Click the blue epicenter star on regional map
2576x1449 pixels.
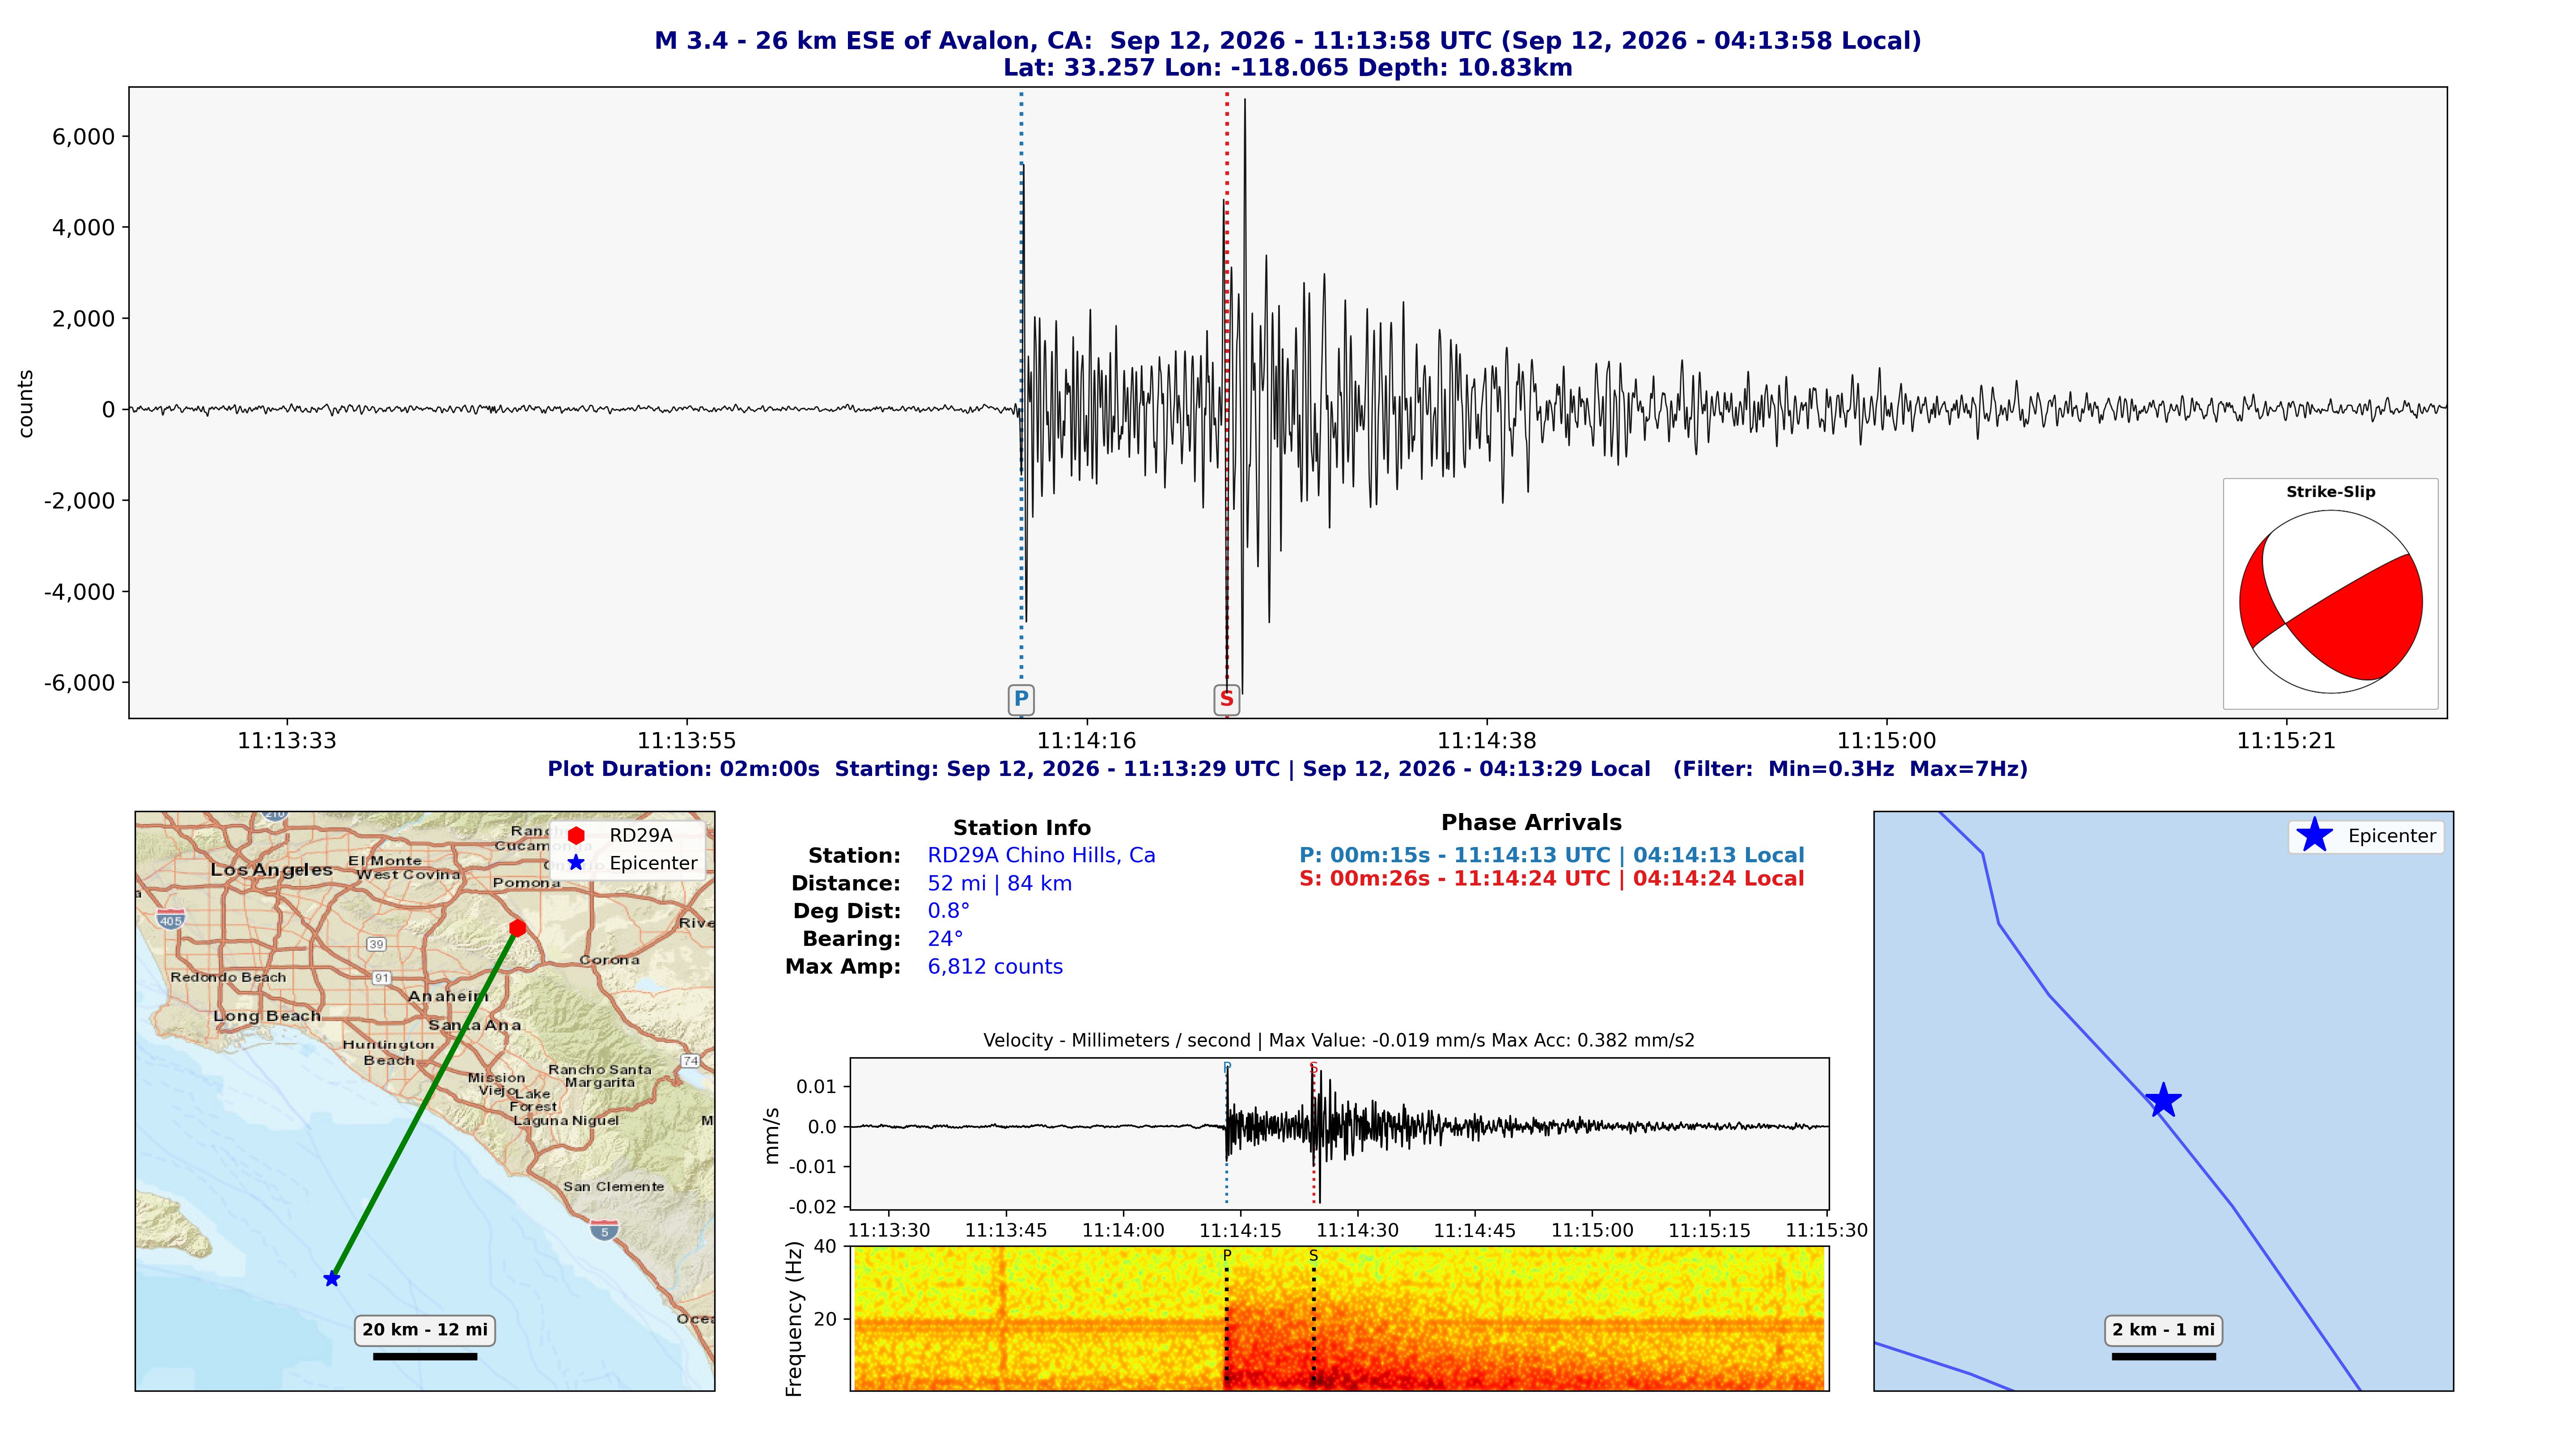[x=332, y=1279]
